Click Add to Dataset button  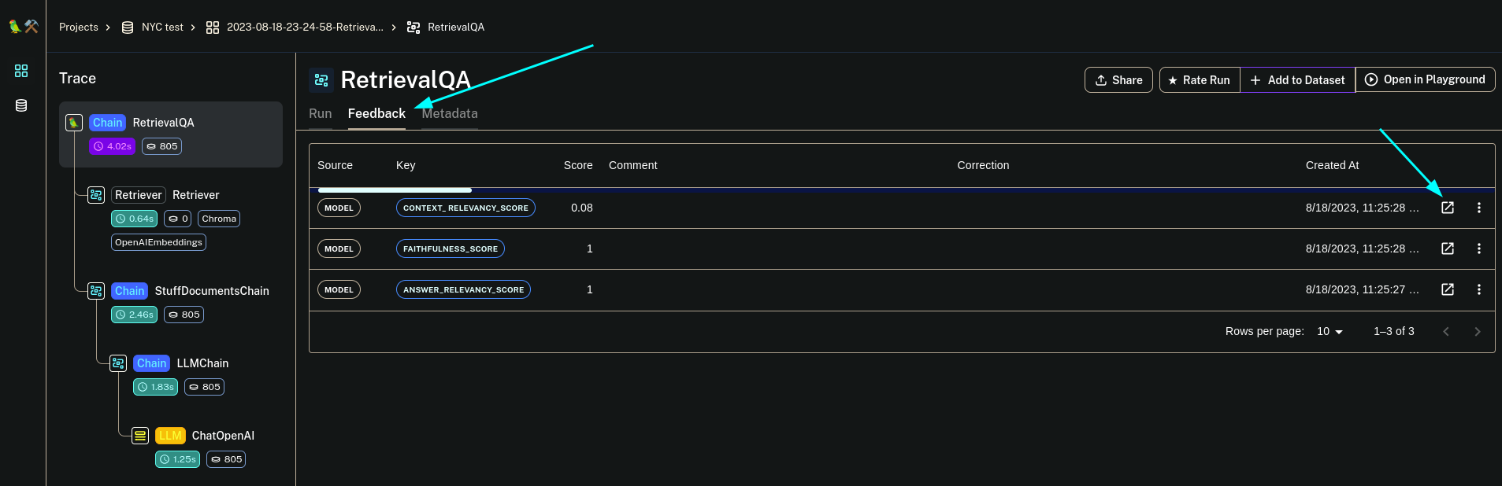pyautogui.click(x=1297, y=80)
